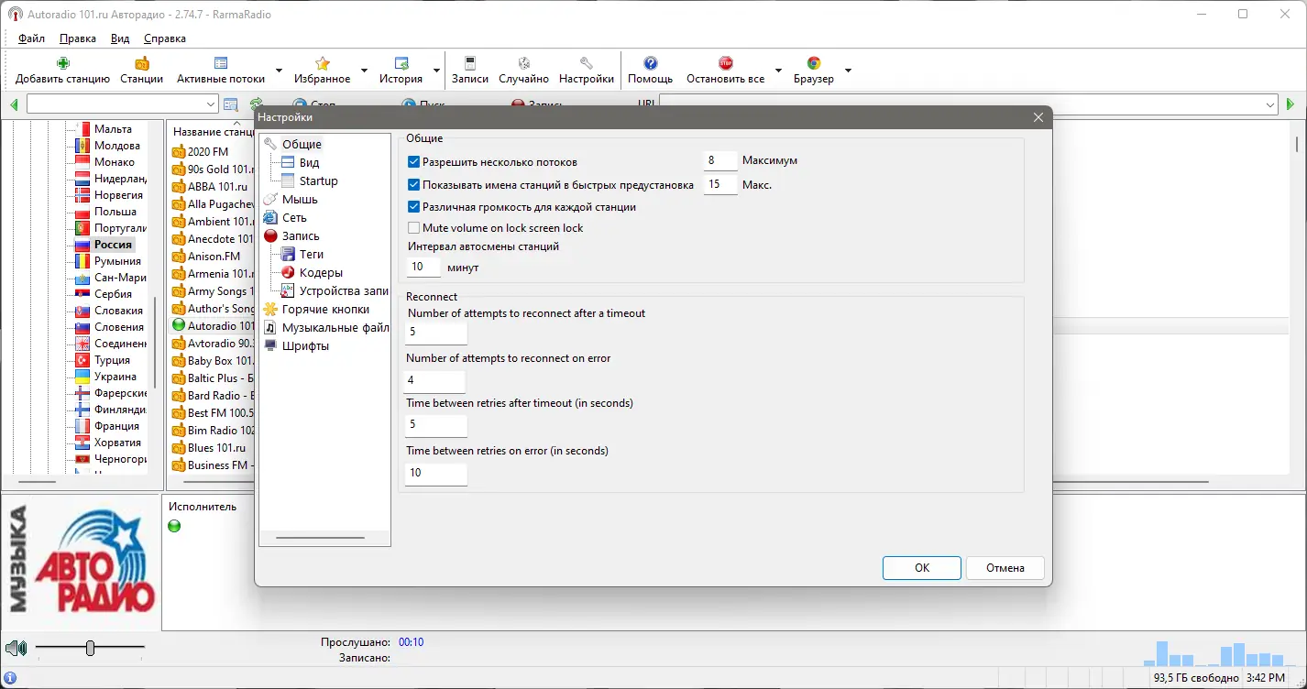Open the Вид menu
This screenshot has height=689, width=1307.
tap(119, 38)
